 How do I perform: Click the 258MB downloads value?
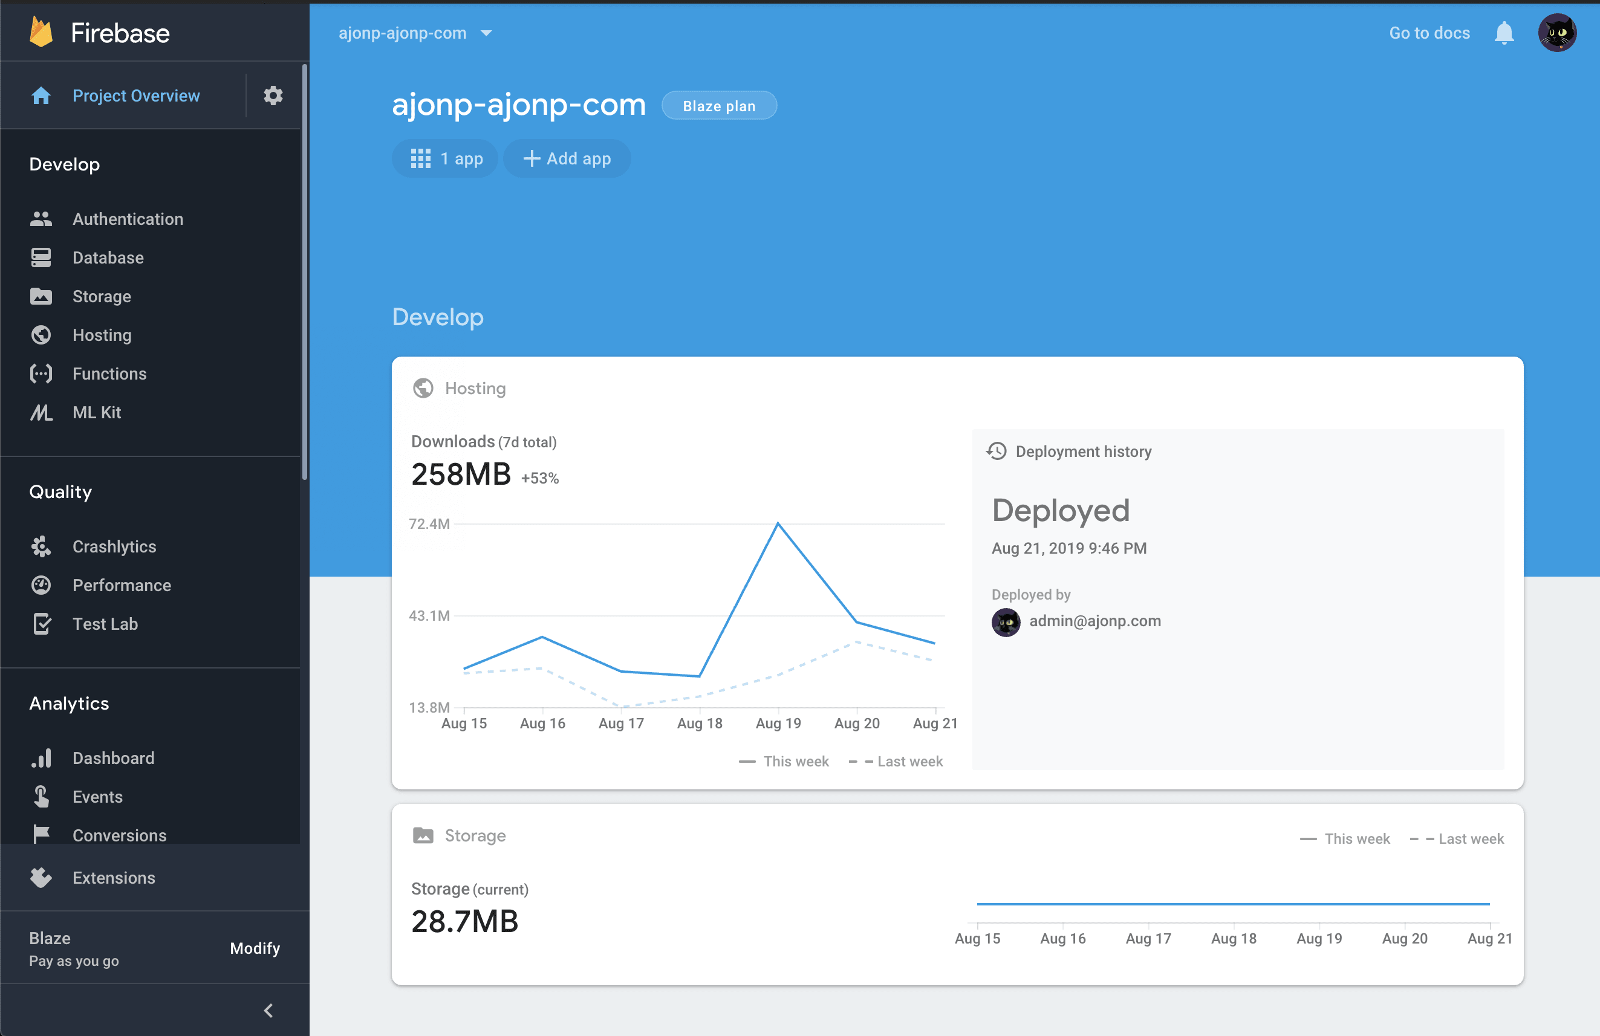coord(461,474)
